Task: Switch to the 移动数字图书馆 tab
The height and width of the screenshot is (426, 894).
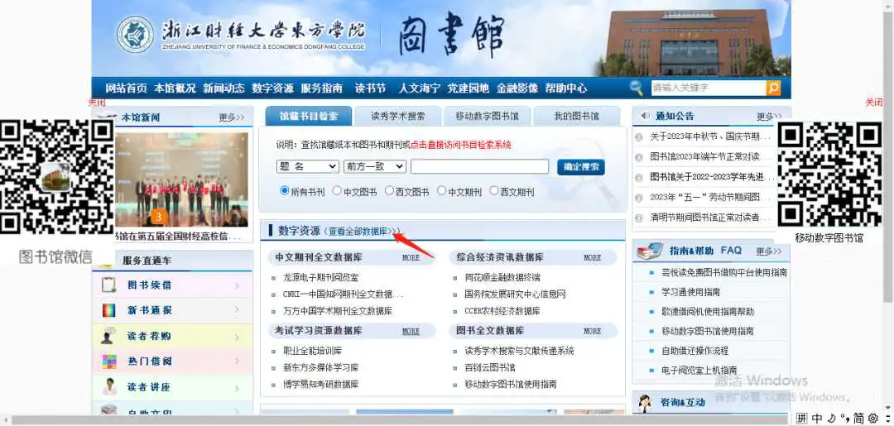Action: pos(488,116)
